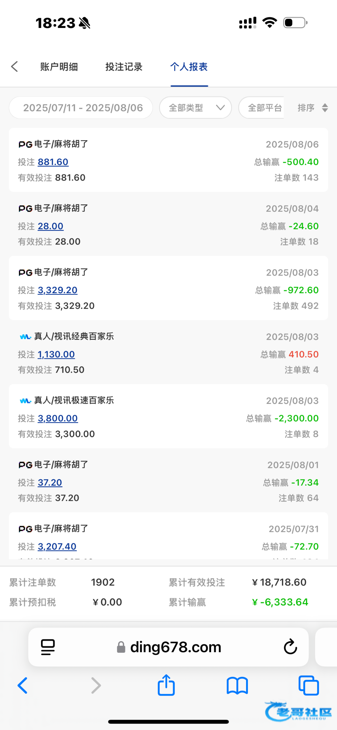The width and height of the screenshot is (337, 730).
Task: Open the 3,329.20 bet amount link
Action: tap(57, 290)
